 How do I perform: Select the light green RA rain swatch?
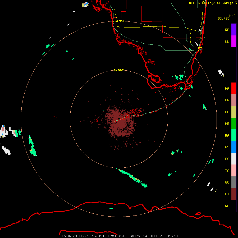click(234, 135)
